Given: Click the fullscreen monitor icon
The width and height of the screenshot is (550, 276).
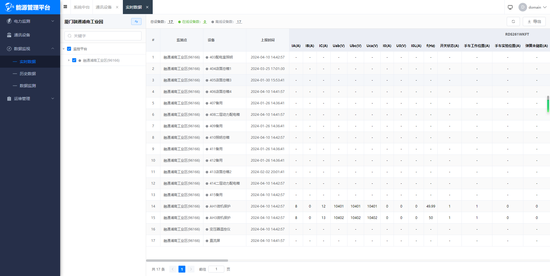Looking at the screenshot, I should (x=510, y=7).
